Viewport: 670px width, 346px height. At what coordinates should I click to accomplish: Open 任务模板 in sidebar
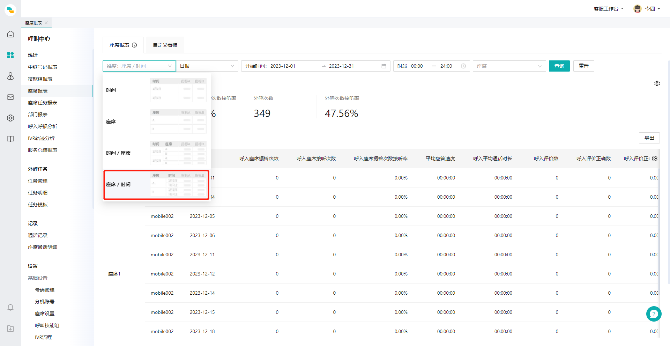pos(38,205)
